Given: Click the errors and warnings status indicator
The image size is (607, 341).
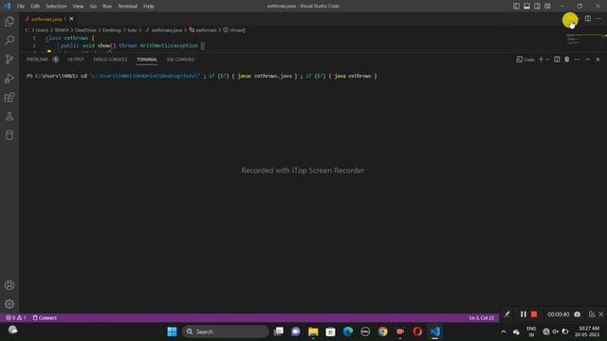Looking at the screenshot, I should click(x=16, y=317).
